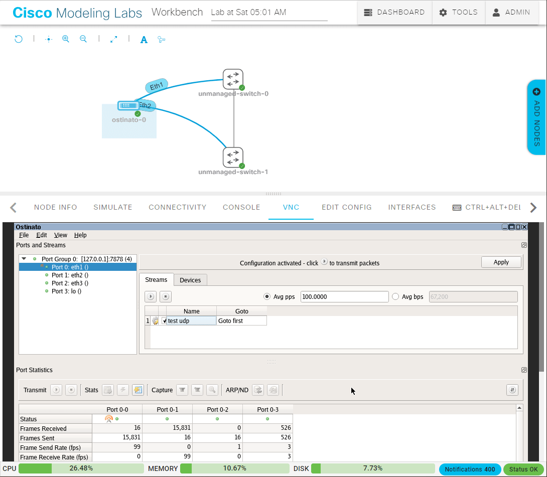The height and width of the screenshot is (477, 547).
Task: Click the horizontal pane divider handle
Action: (x=273, y=194)
